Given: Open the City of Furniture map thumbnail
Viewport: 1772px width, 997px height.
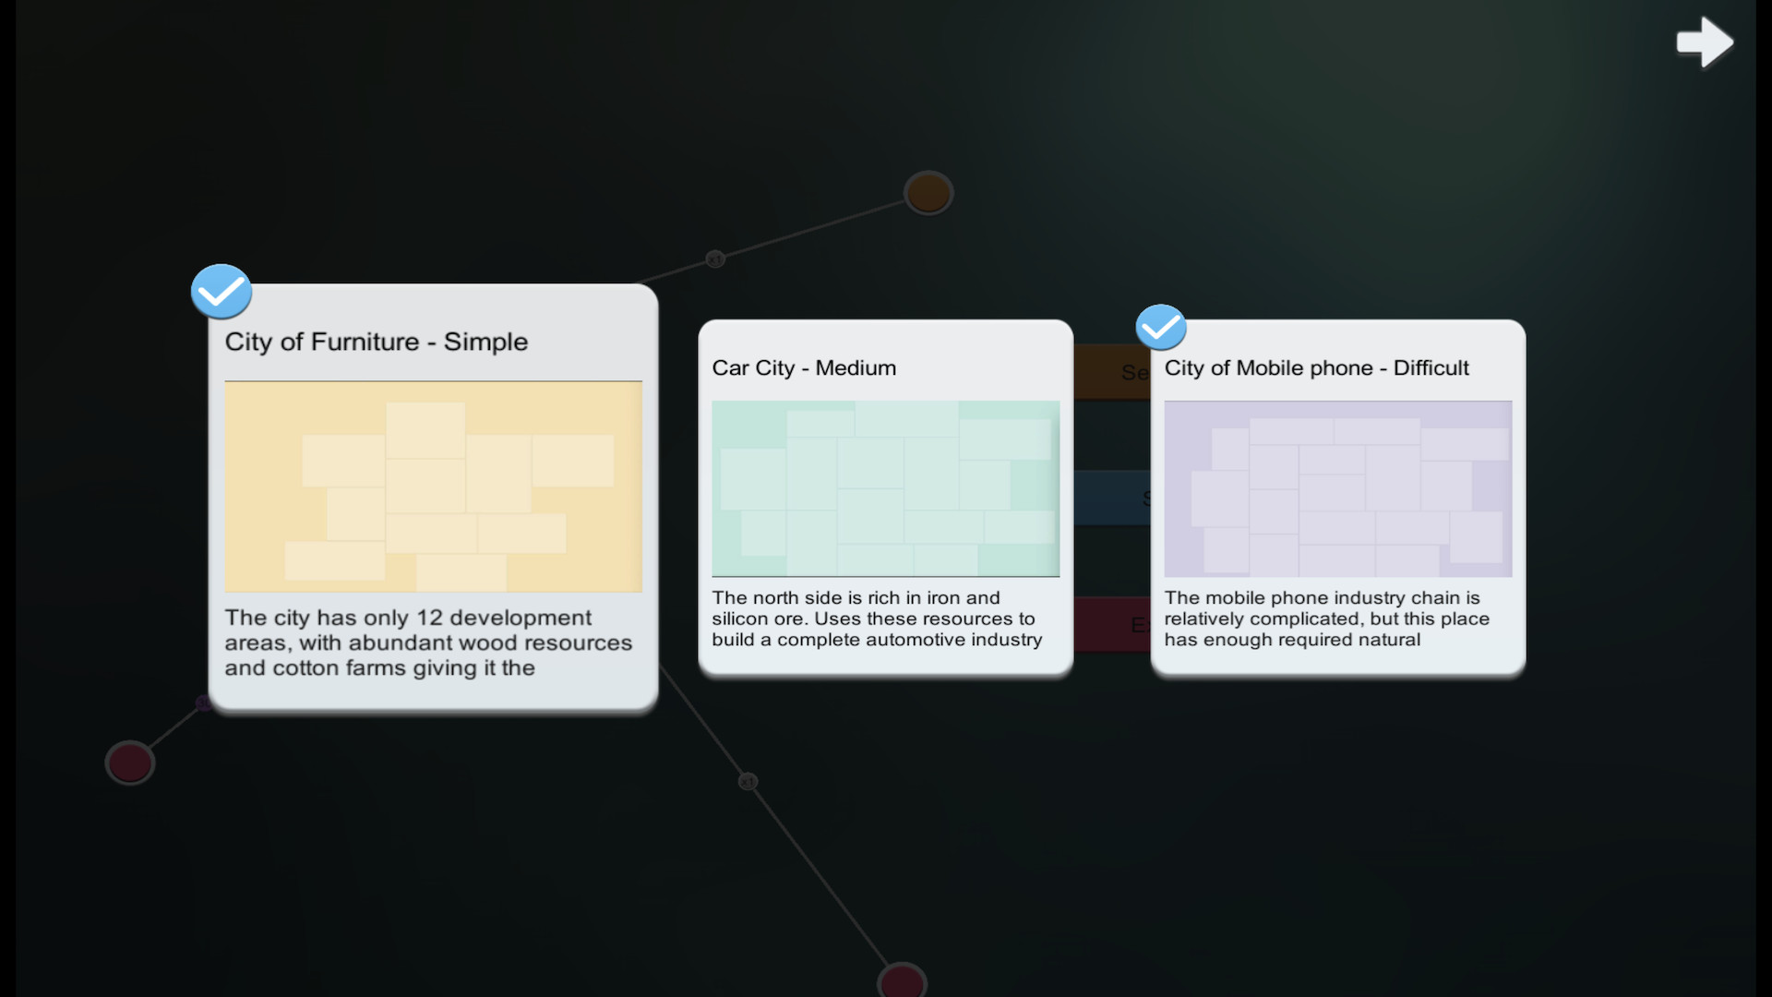Looking at the screenshot, I should 433,486.
